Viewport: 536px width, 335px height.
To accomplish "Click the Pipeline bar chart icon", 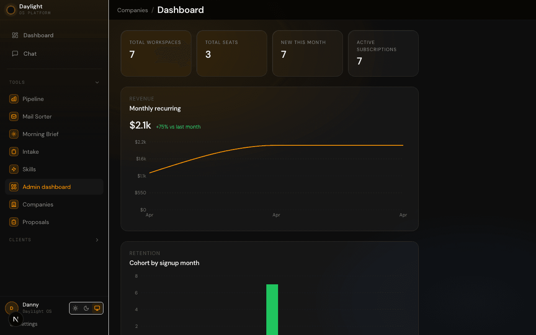I will coord(14,99).
